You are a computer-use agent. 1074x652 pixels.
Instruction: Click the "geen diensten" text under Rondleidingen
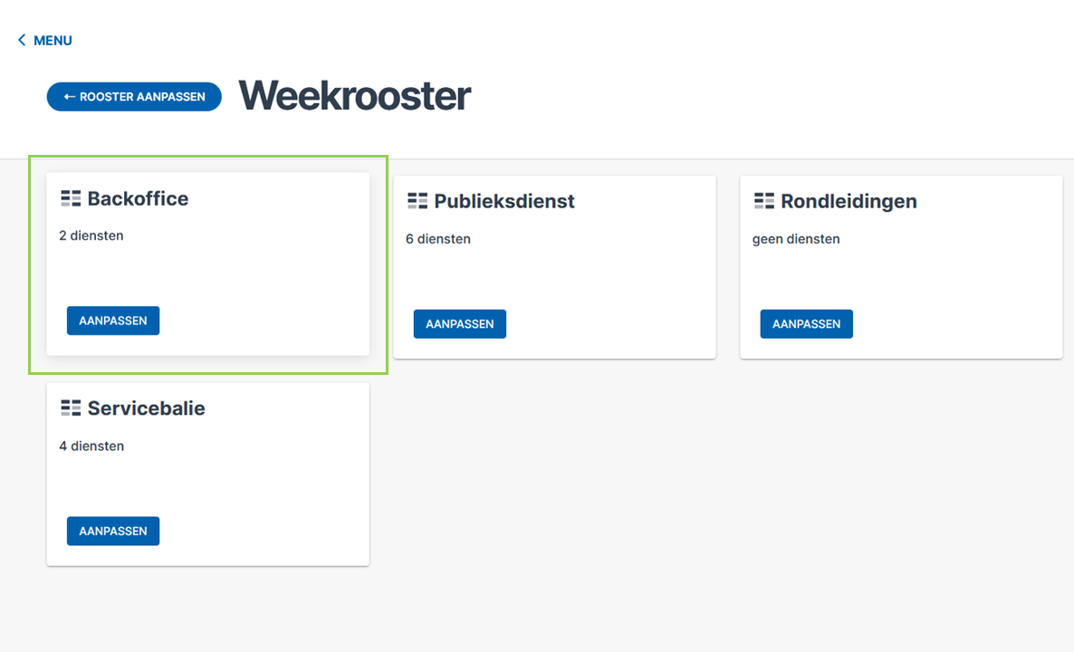coord(796,239)
